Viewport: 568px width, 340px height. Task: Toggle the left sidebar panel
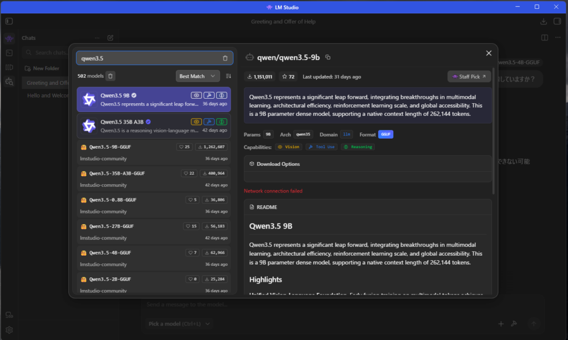point(9,22)
